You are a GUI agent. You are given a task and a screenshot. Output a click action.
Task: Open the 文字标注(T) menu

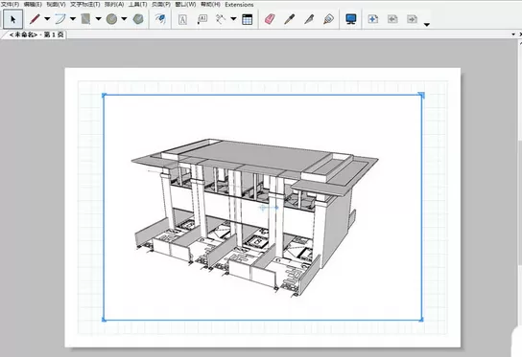(85, 5)
